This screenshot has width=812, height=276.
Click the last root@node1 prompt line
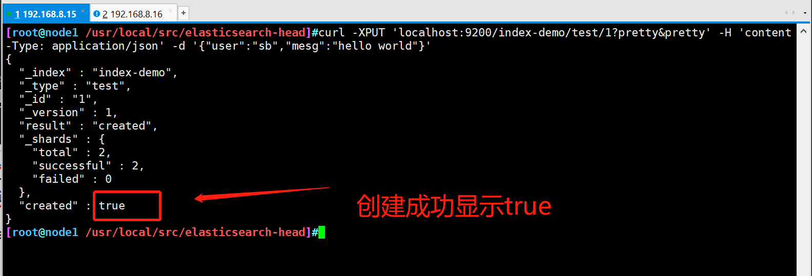pyautogui.click(x=163, y=232)
